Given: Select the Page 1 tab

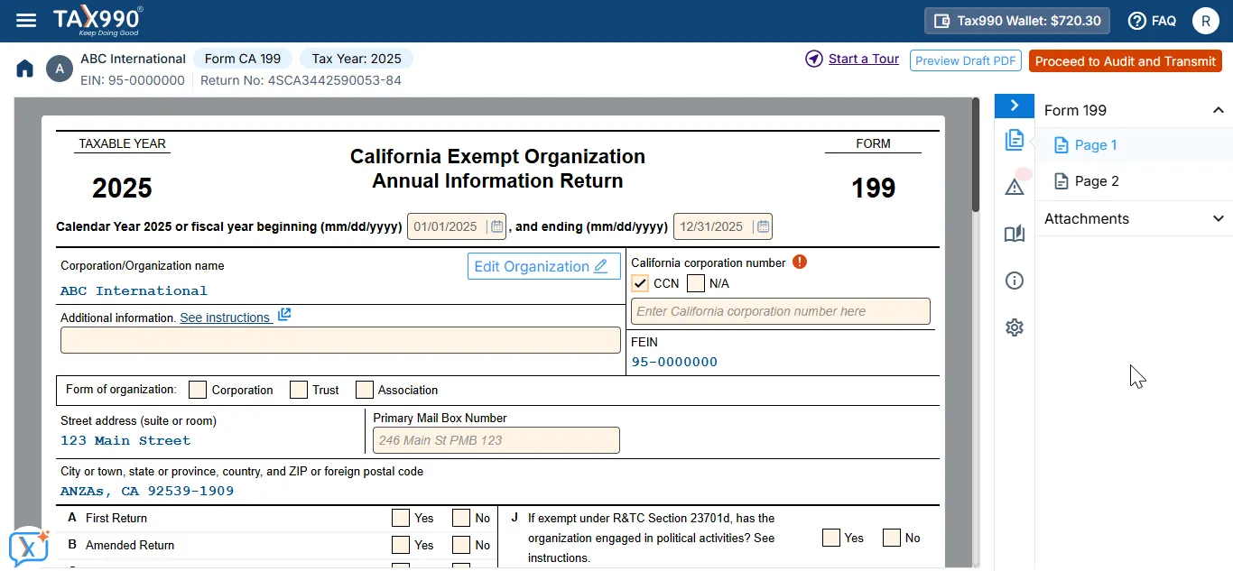Looking at the screenshot, I should point(1093,144).
